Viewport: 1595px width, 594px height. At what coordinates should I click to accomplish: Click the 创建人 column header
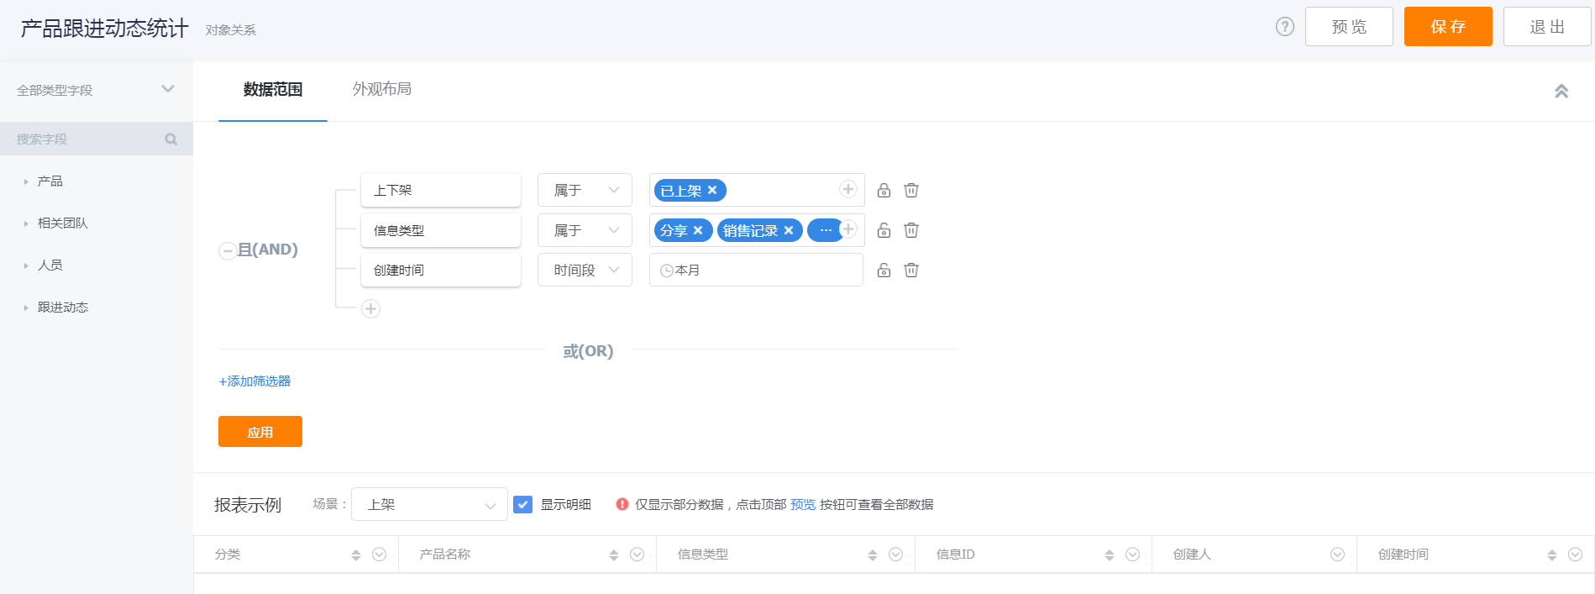click(1192, 555)
